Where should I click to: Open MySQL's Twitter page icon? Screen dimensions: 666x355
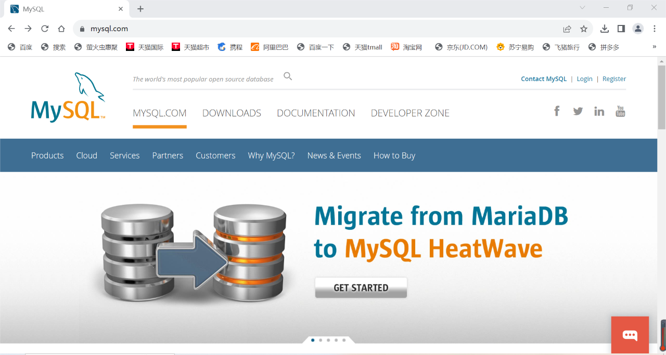click(578, 111)
